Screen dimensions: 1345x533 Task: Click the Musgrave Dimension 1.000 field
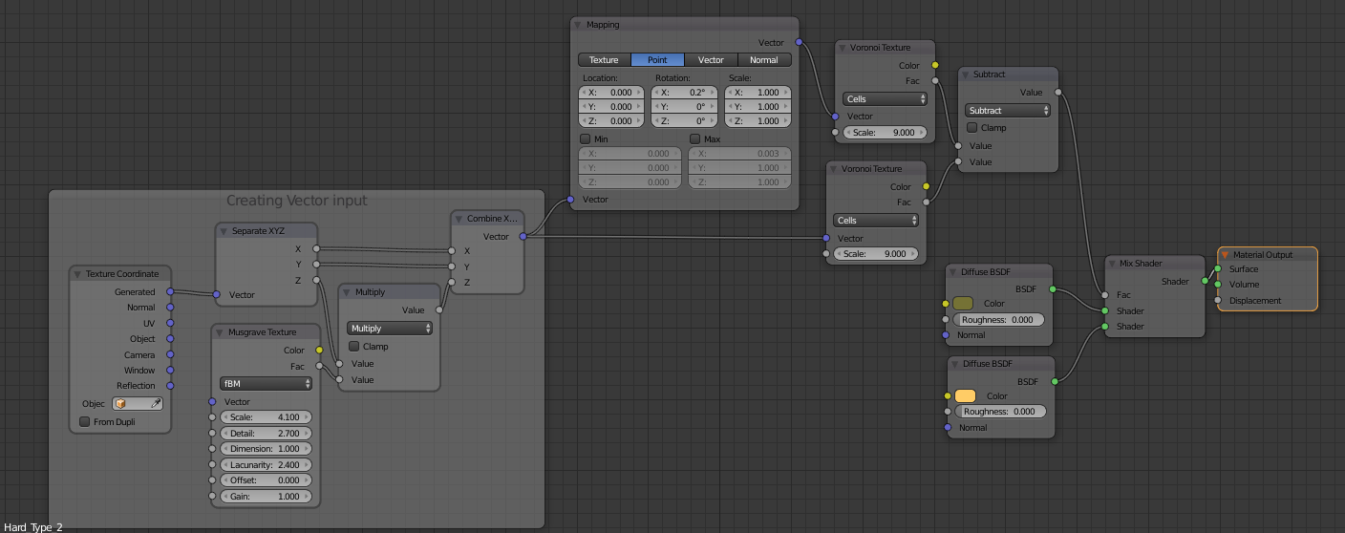[266, 449]
